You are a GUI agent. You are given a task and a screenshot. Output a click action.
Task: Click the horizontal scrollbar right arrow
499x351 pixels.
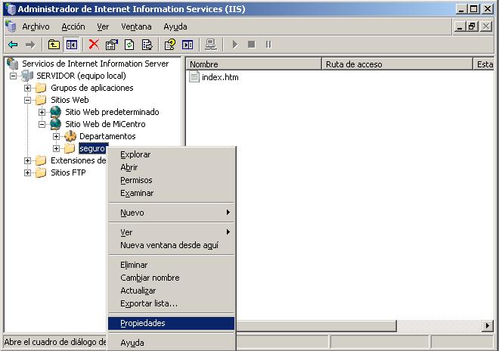pos(488,326)
